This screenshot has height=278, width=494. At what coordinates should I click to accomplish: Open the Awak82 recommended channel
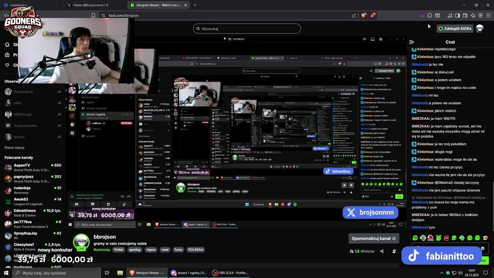tap(33, 202)
